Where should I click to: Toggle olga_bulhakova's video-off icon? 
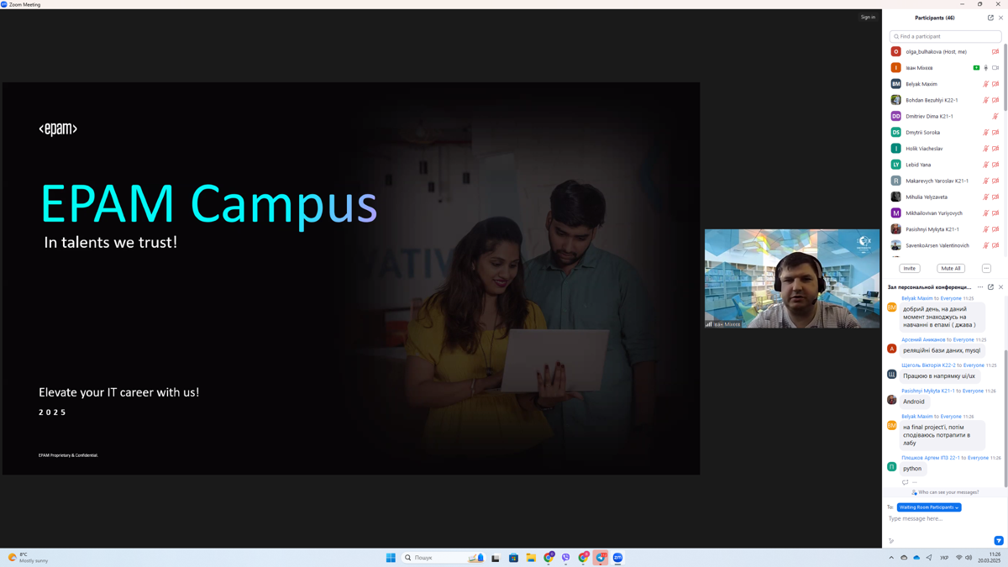click(x=995, y=52)
